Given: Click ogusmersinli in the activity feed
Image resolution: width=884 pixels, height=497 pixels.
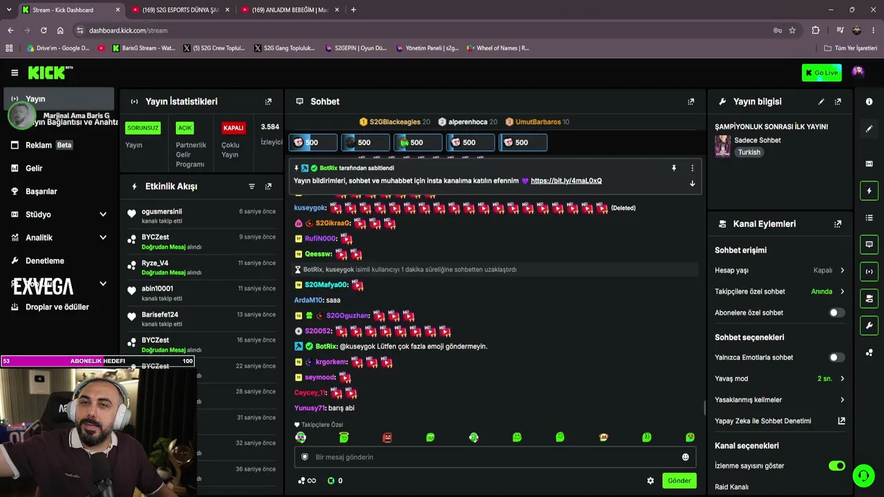Looking at the screenshot, I should click(x=162, y=212).
